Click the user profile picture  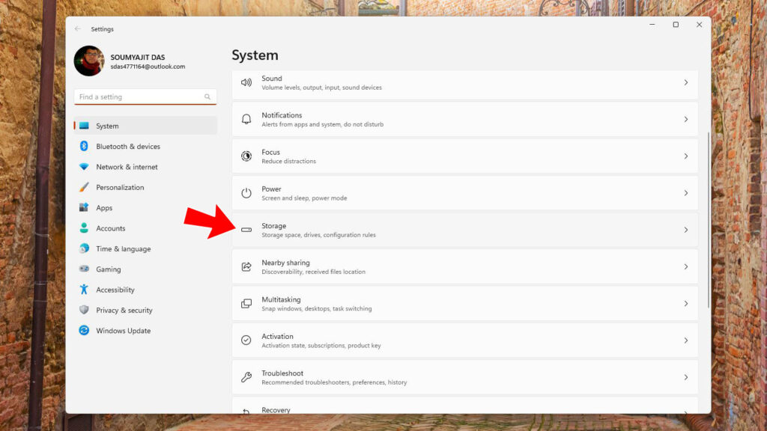[89, 61]
